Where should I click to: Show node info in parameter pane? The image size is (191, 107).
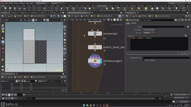[186, 20]
